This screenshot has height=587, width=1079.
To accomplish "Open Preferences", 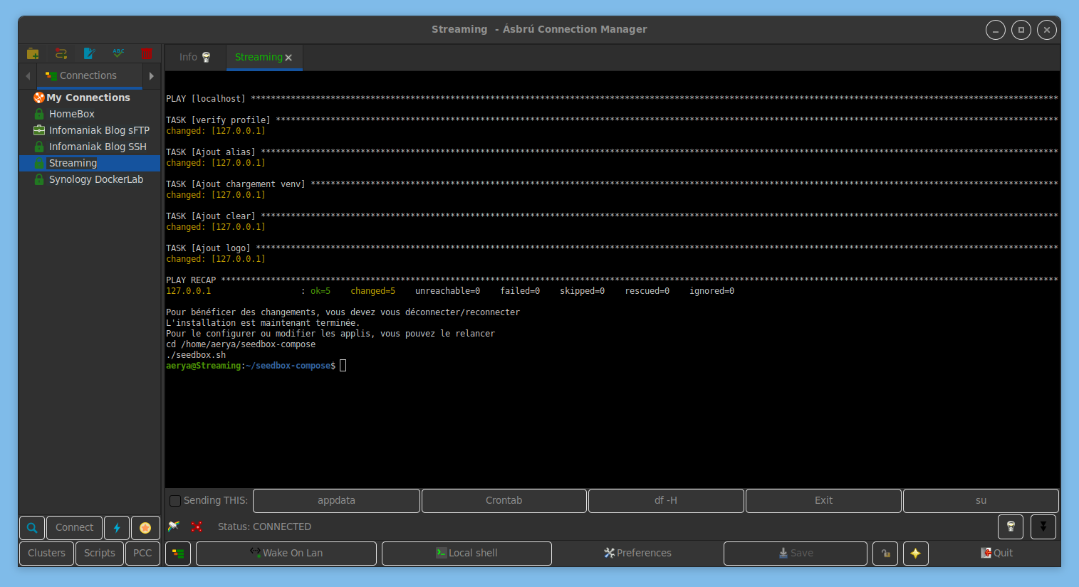I will tap(637, 554).
